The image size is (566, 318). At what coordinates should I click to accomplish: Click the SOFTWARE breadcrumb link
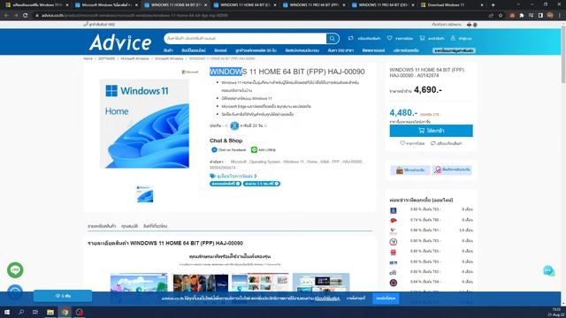(106, 58)
